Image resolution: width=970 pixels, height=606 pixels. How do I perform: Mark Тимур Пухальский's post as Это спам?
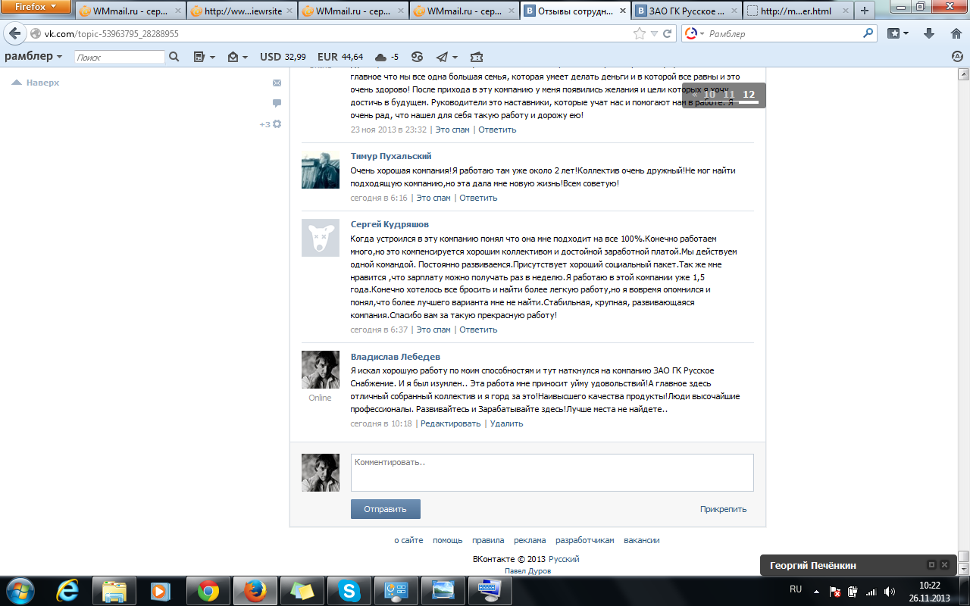tap(433, 198)
